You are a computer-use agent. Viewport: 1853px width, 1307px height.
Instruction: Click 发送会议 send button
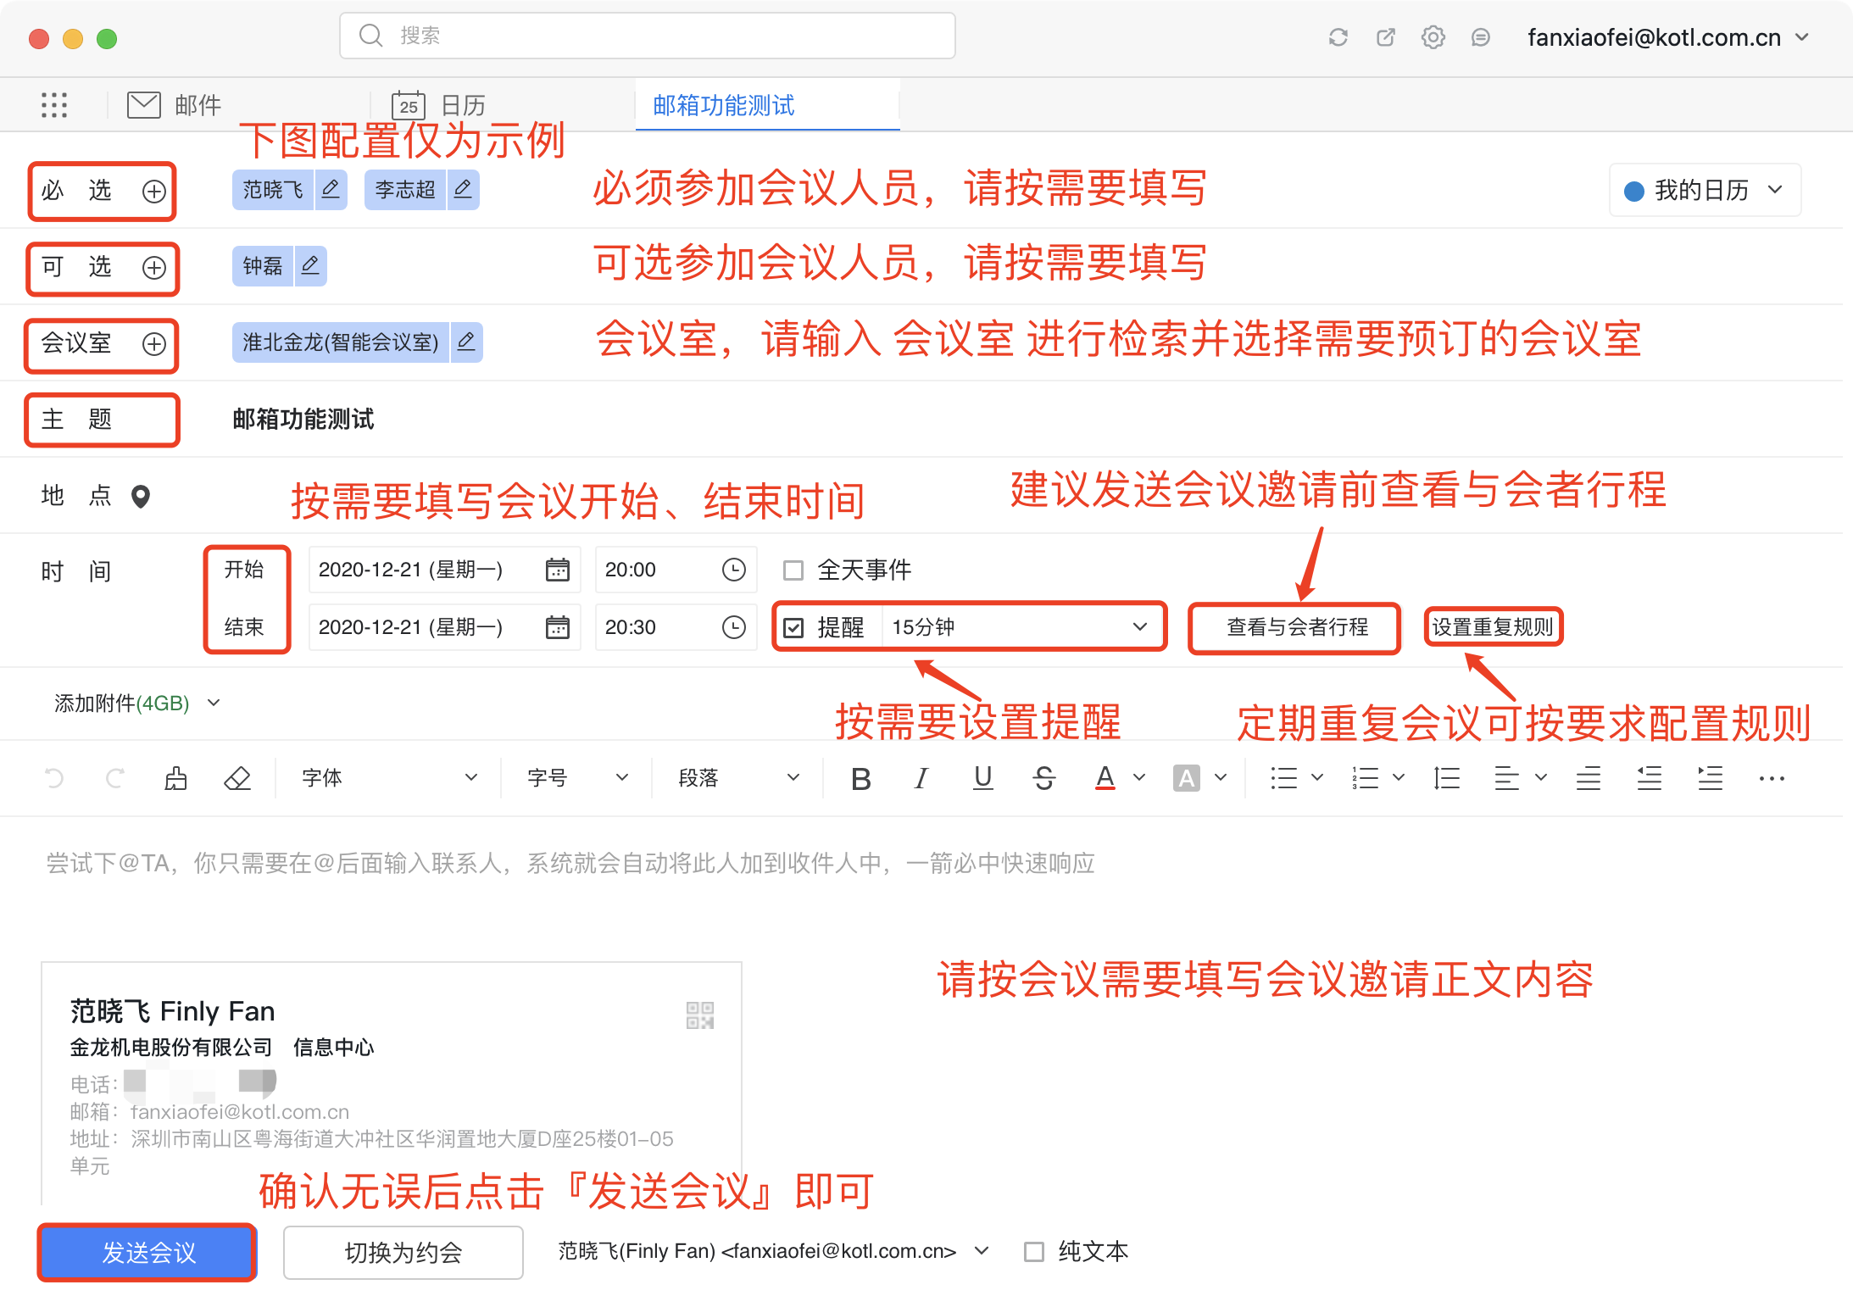(147, 1252)
